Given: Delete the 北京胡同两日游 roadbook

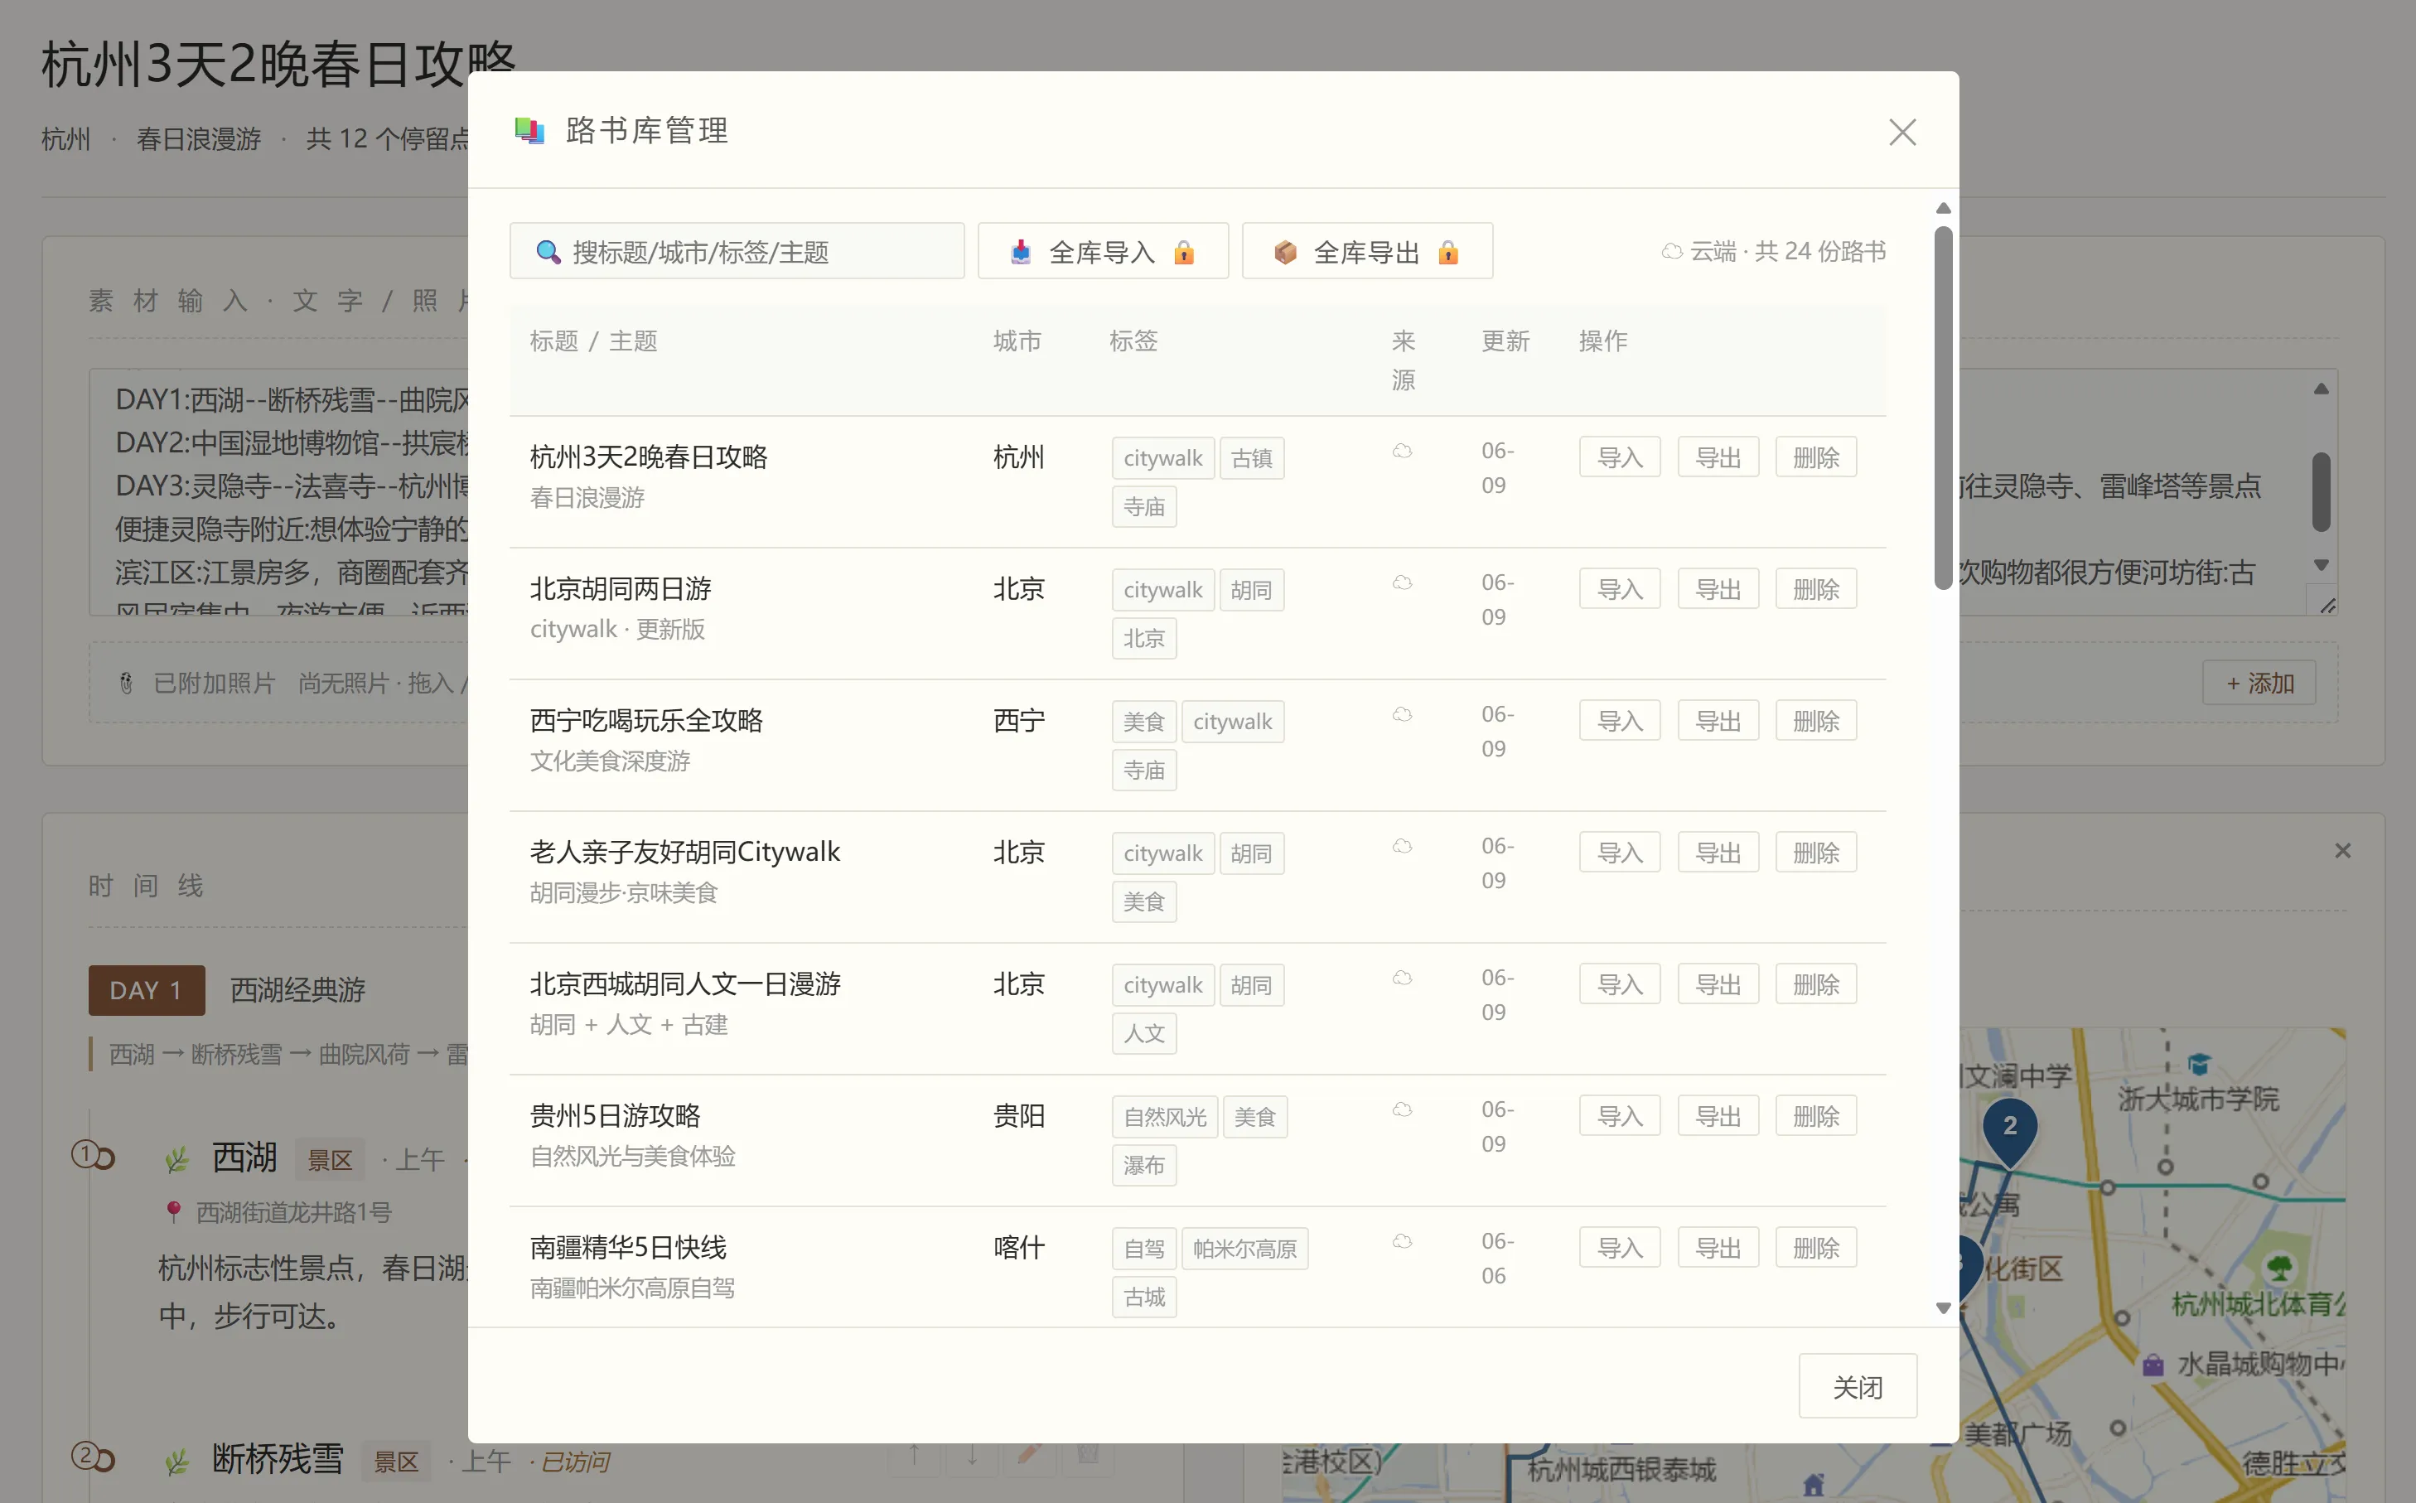Looking at the screenshot, I should (x=1815, y=589).
